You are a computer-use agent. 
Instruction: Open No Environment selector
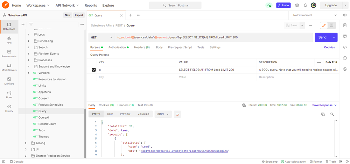[x=315, y=15]
